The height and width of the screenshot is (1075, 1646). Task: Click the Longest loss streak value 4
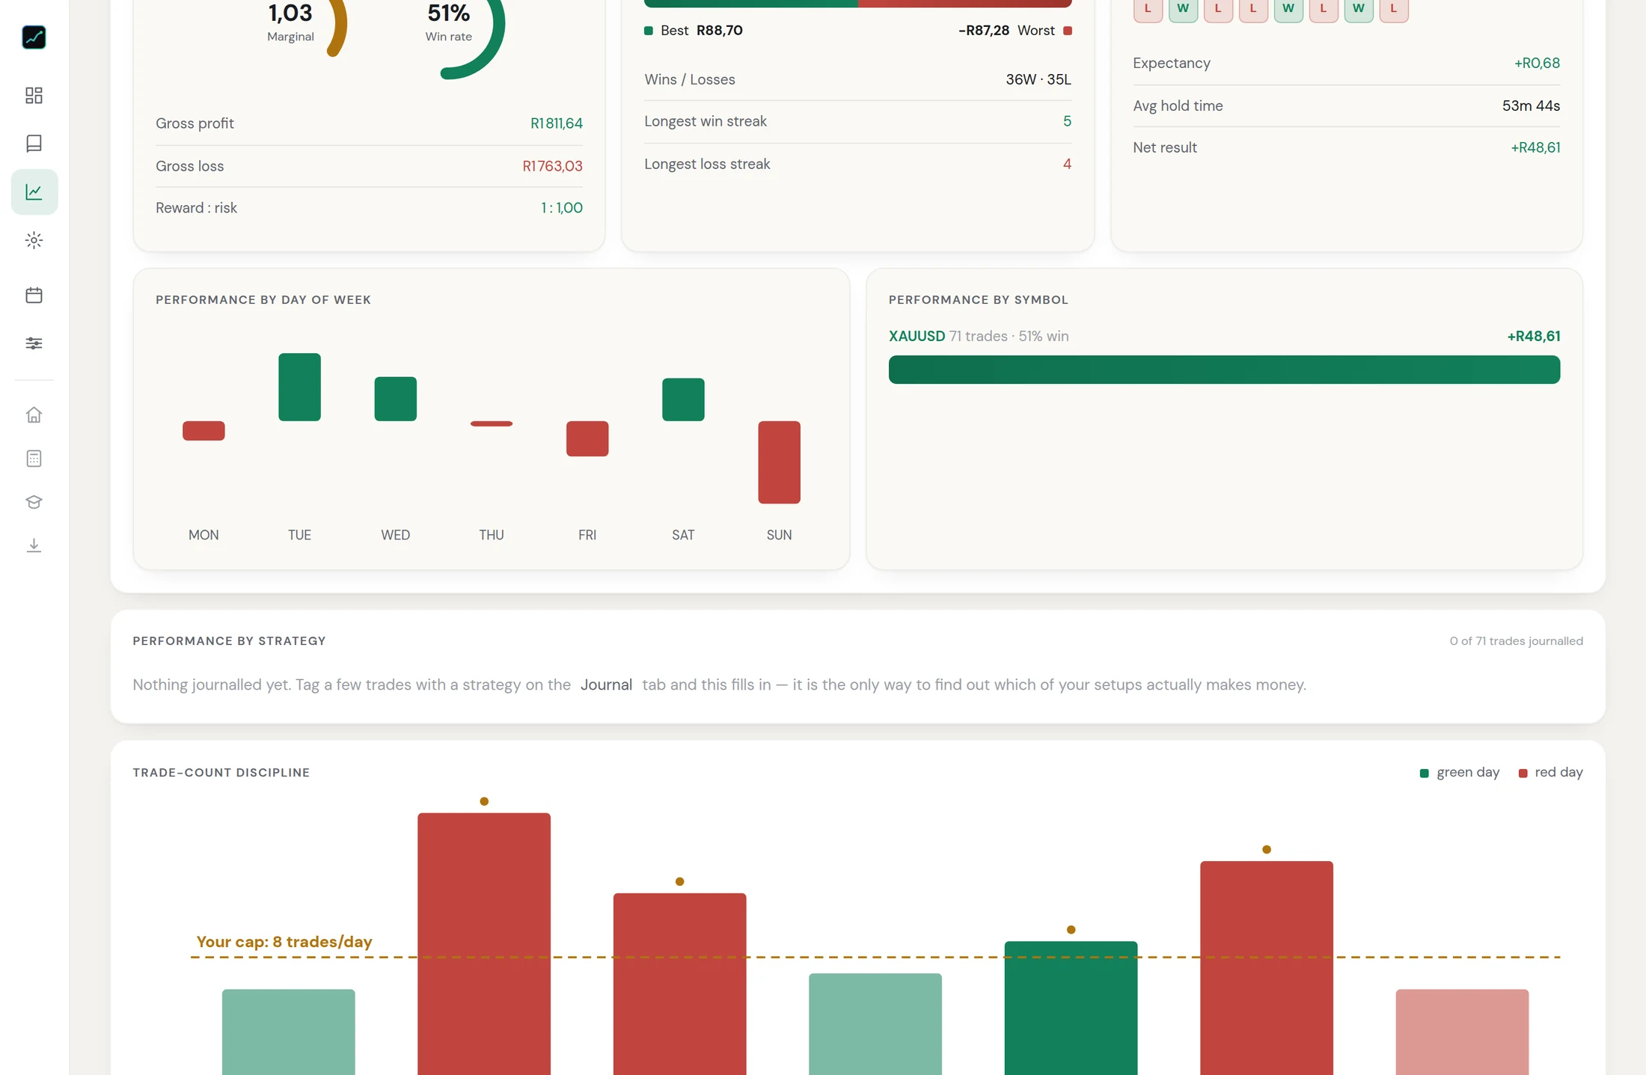point(1067,164)
